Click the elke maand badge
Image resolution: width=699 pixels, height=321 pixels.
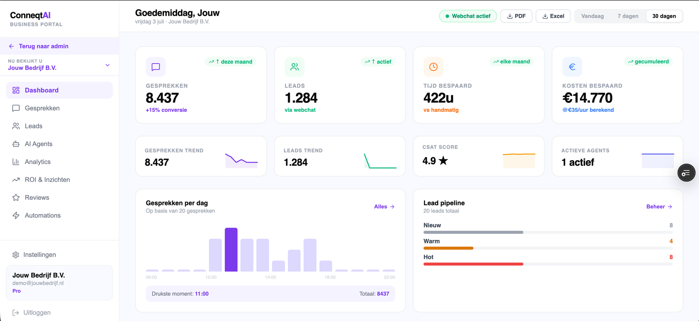point(512,62)
